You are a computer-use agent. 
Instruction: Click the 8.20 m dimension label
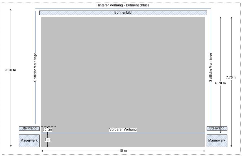11,70
